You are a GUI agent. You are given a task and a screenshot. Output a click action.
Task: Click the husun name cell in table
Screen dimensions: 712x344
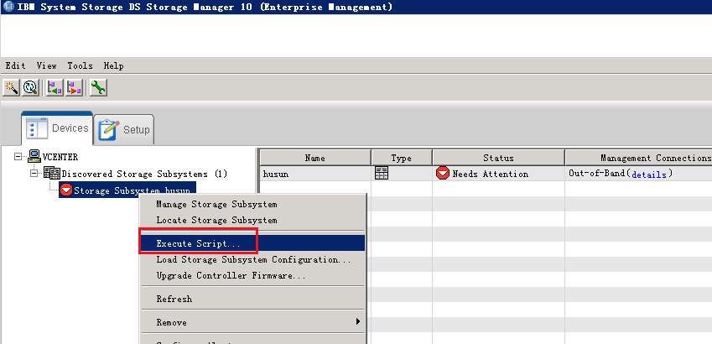(315, 174)
